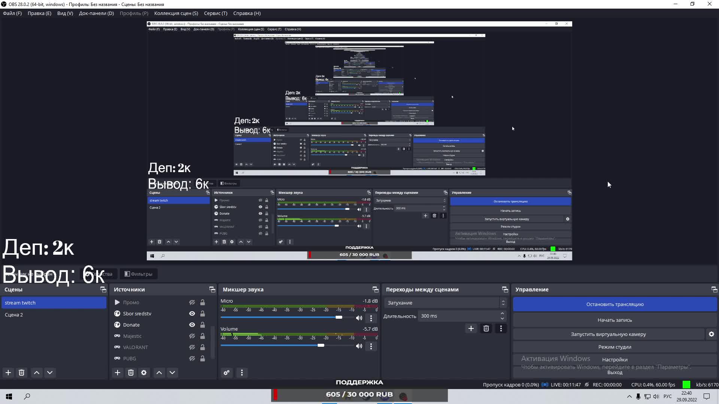Open the Вид (V) menu
The width and height of the screenshot is (719, 404).
[x=65, y=13]
